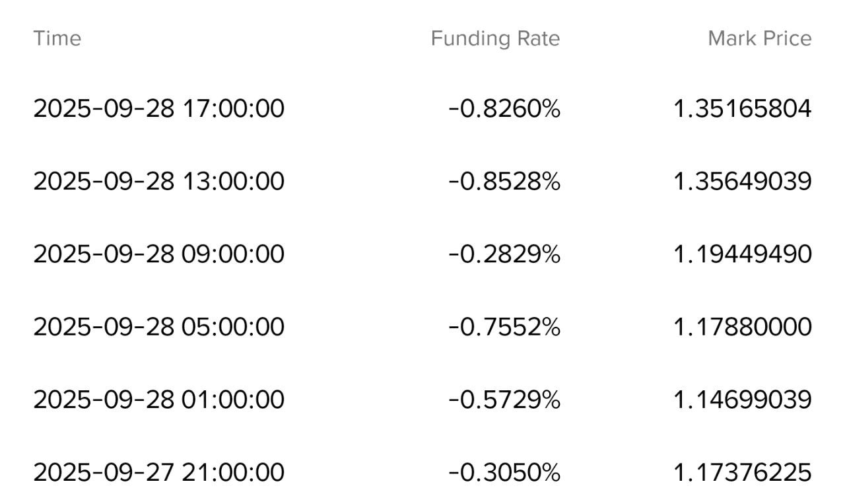Click mark price 1.14699039
The width and height of the screenshot is (845, 494).
(743, 399)
